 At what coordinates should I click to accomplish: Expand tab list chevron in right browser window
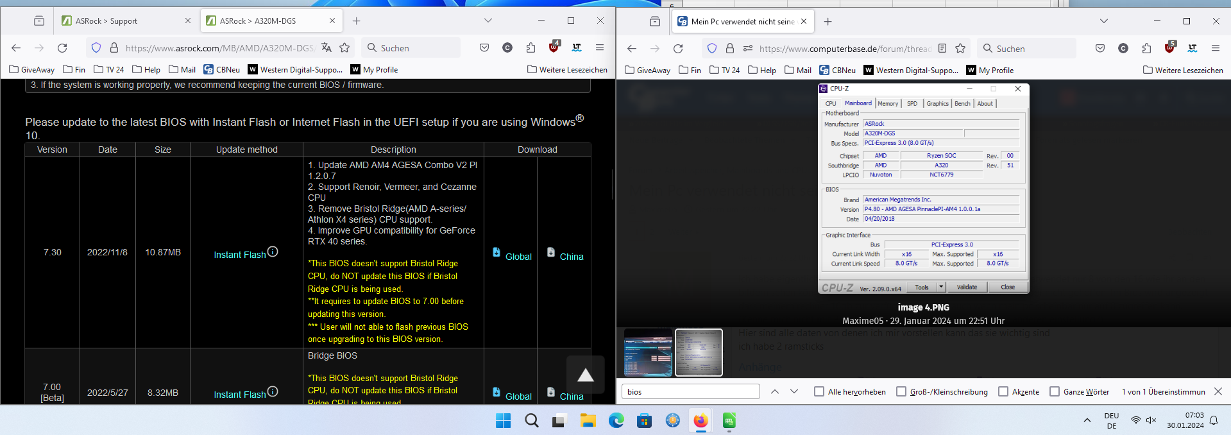tap(1104, 21)
